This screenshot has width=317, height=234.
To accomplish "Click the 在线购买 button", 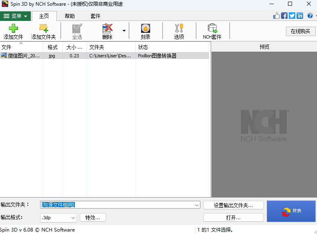I will [x=300, y=31].
